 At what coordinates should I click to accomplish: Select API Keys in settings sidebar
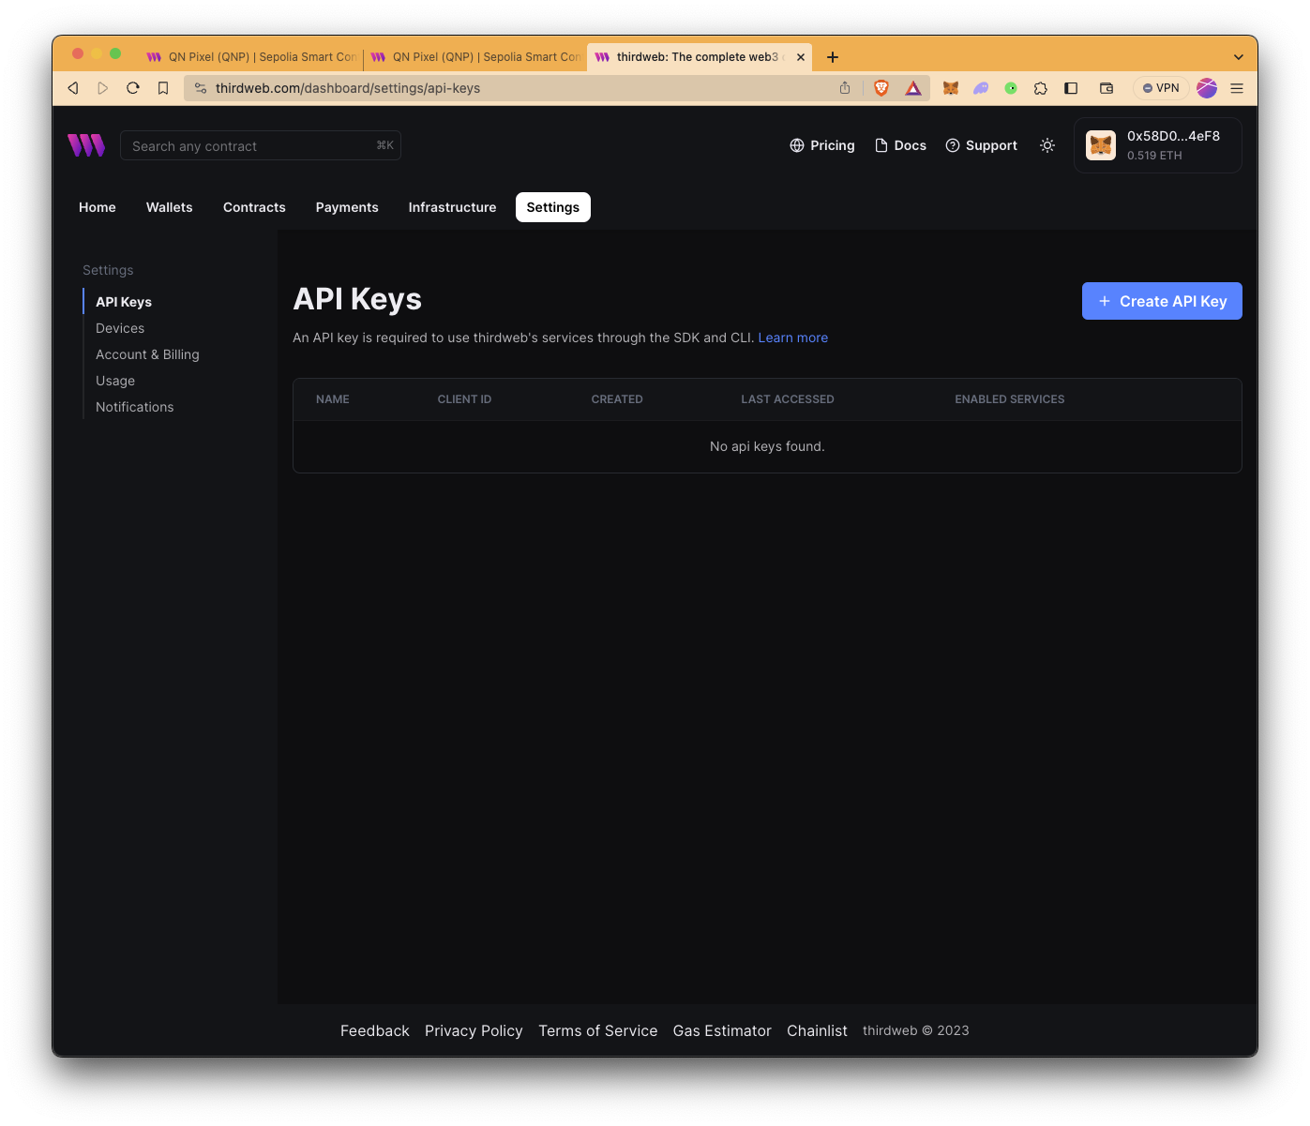point(124,302)
